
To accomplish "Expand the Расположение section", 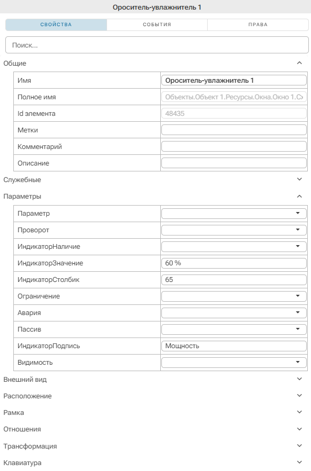I will pos(299,396).
